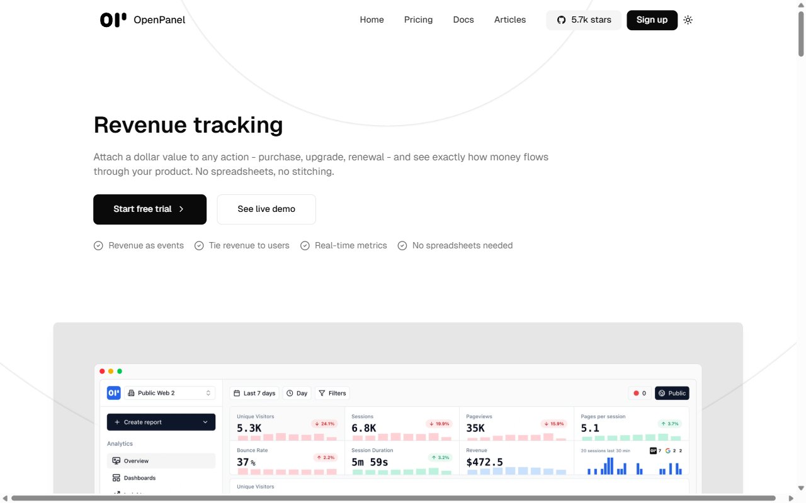Open the Public Web 2 project dropdown
This screenshot has width=806, height=503.
[x=169, y=393]
